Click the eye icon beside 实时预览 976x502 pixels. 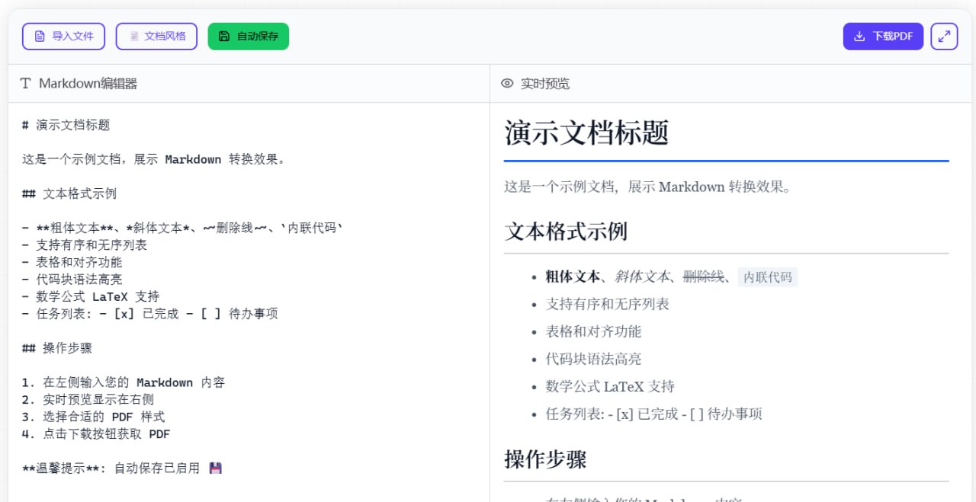[x=507, y=84]
